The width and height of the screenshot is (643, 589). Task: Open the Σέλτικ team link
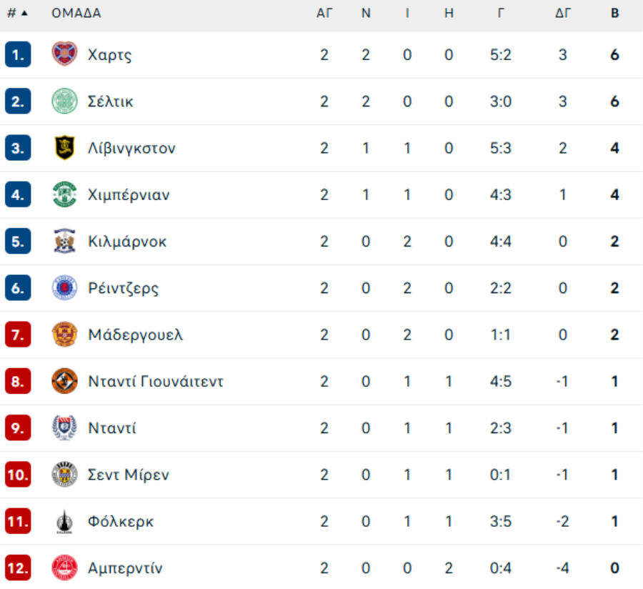(110, 102)
